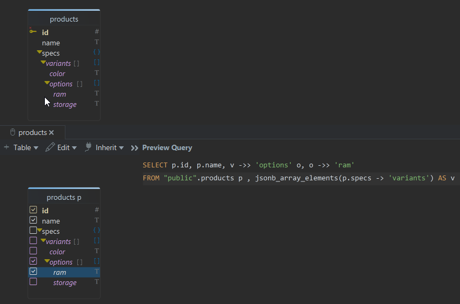Open the Edit dropdown menu
The image size is (460, 304).
[x=67, y=147]
